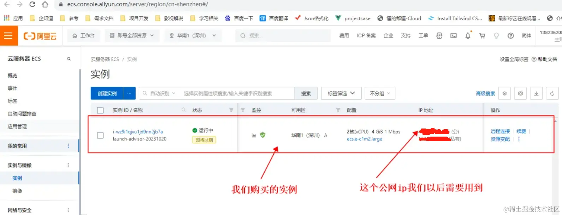The height and width of the screenshot is (215, 562).
Task: Open the 支持 support menu
Action: click(x=406, y=36)
